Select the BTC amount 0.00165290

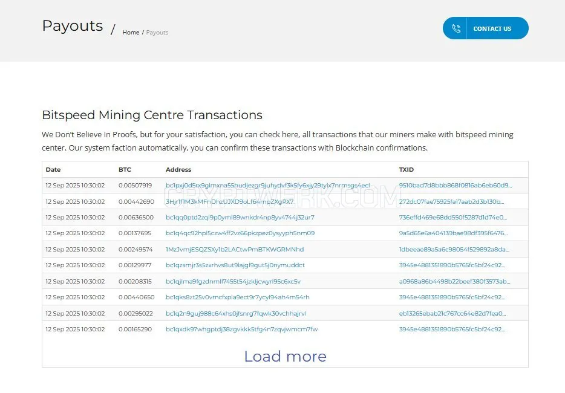[x=135, y=330]
